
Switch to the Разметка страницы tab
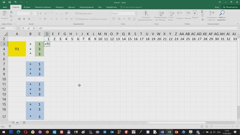pos(43,7)
